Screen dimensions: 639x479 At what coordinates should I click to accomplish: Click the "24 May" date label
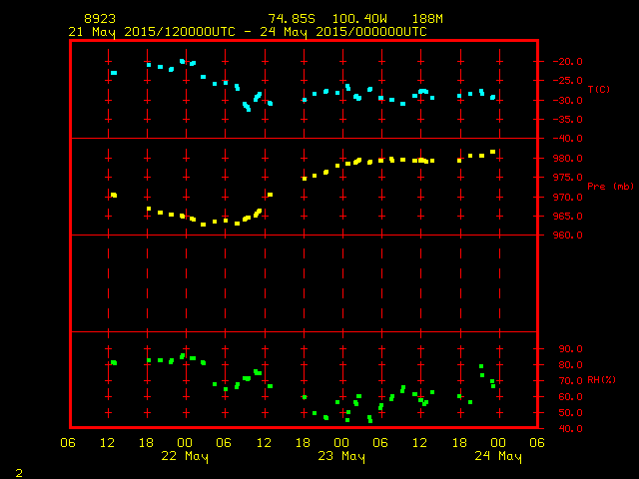click(498, 456)
